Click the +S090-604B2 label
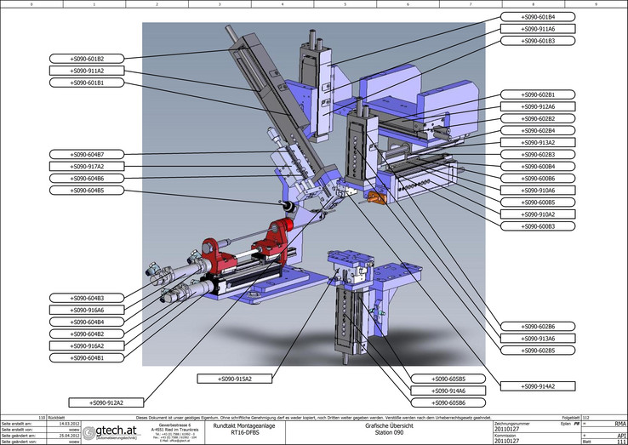 coord(87,334)
